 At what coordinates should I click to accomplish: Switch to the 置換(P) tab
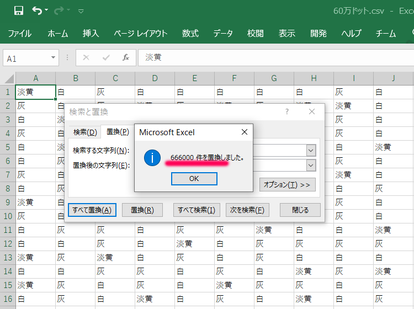coord(118,132)
